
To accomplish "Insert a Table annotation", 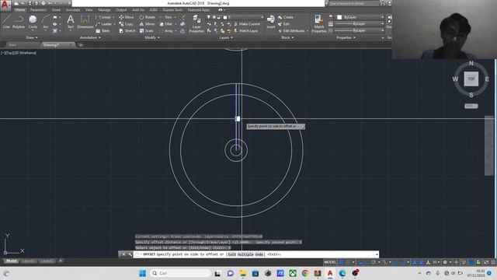I will pyautogui.click(x=103, y=31).
